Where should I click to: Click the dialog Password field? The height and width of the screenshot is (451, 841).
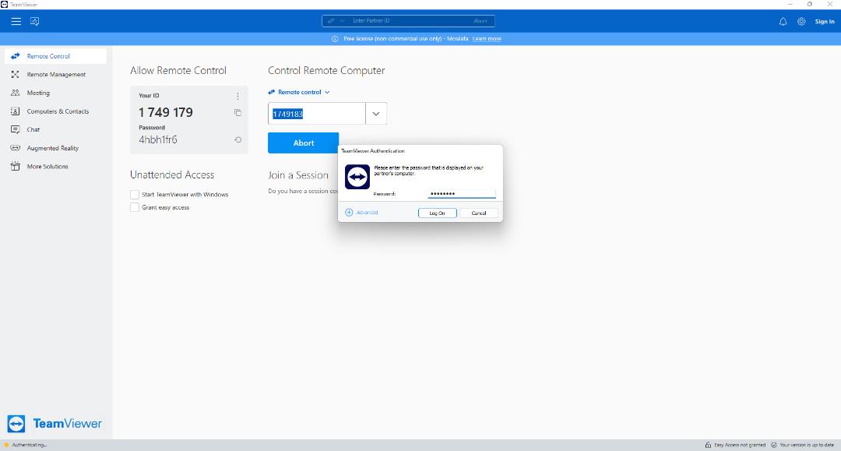point(461,194)
